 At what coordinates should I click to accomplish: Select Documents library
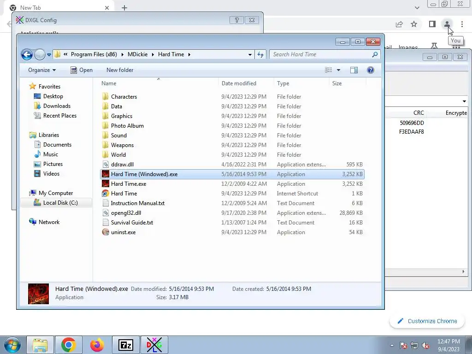(53, 145)
